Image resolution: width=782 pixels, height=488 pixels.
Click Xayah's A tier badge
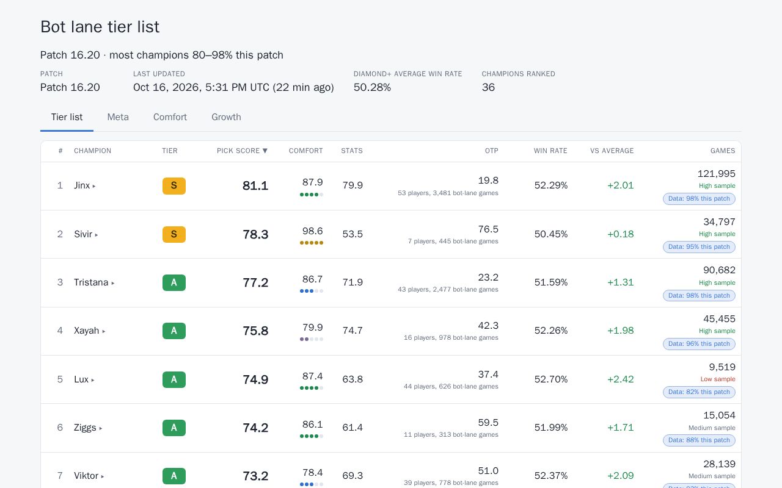(174, 331)
